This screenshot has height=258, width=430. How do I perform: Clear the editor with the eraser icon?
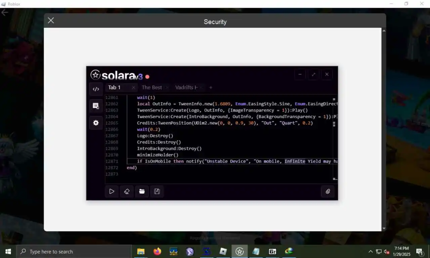click(x=127, y=191)
